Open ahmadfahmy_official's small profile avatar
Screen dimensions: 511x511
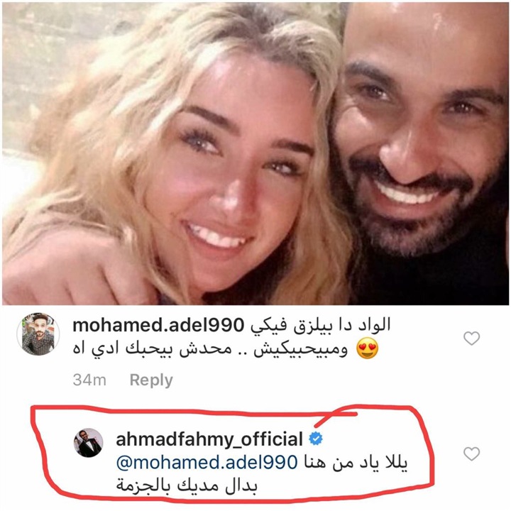(x=88, y=443)
